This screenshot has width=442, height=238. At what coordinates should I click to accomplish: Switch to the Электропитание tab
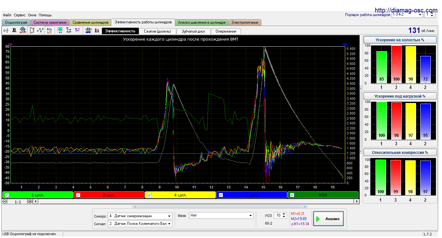click(x=245, y=22)
